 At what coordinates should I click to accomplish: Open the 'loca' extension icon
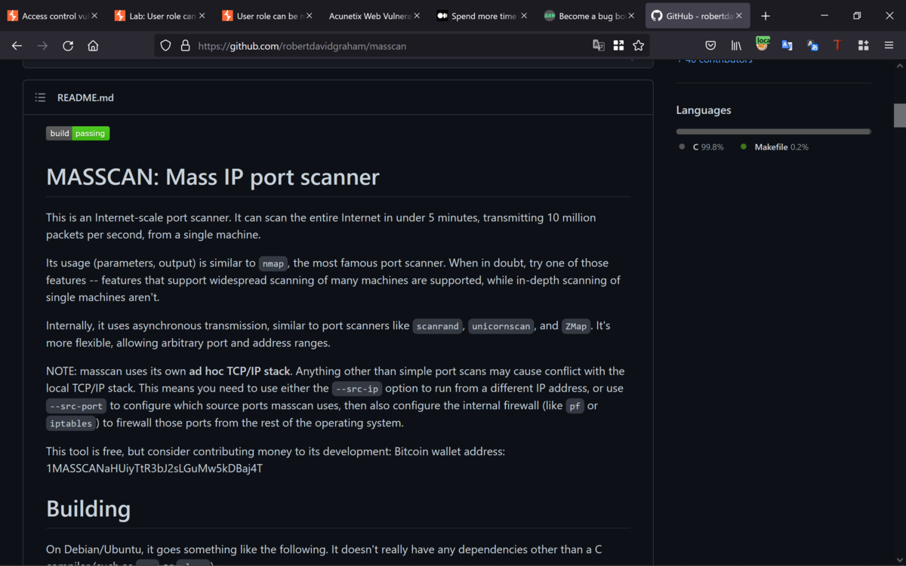pyautogui.click(x=763, y=45)
